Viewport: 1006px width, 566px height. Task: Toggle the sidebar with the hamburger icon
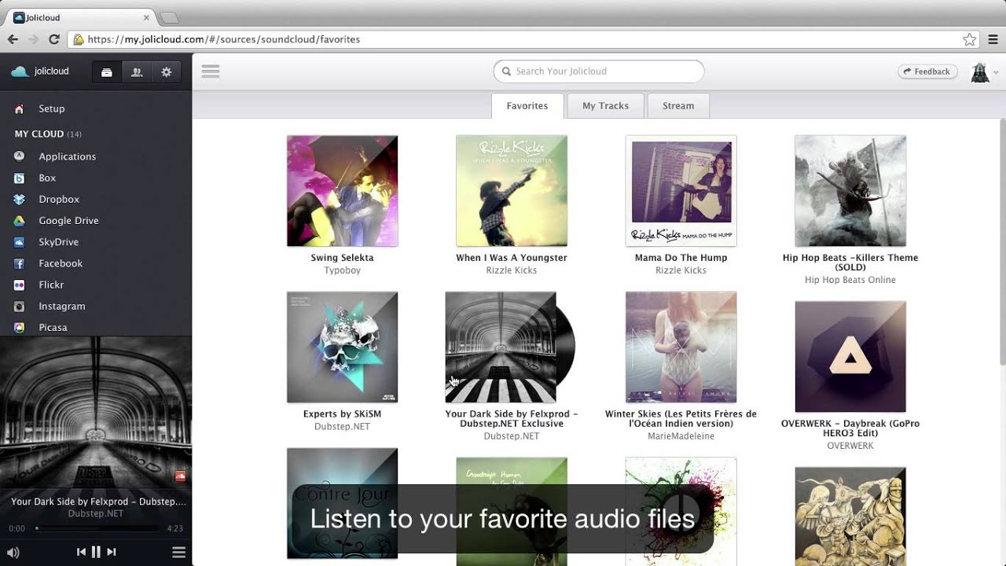pos(210,72)
